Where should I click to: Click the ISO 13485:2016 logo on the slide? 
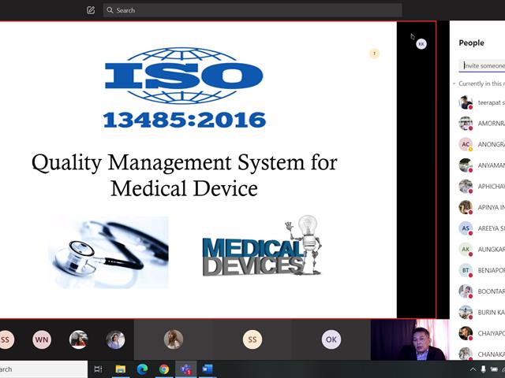click(184, 88)
